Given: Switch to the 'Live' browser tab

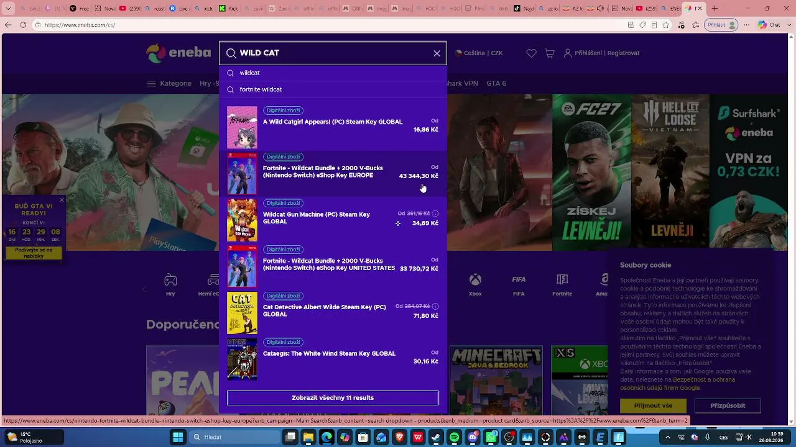Looking at the screenshot, I should [x=178, y=9].
